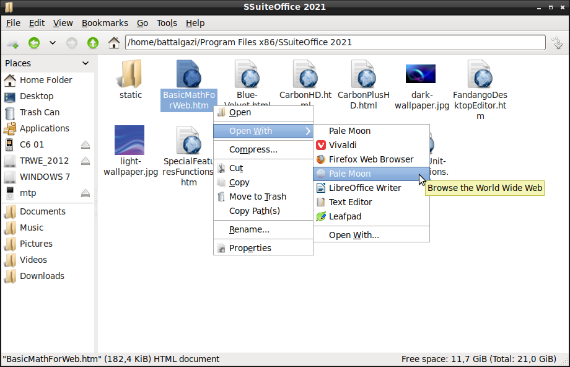
Task: Open the Tools menu
Action: click(167, 24)
